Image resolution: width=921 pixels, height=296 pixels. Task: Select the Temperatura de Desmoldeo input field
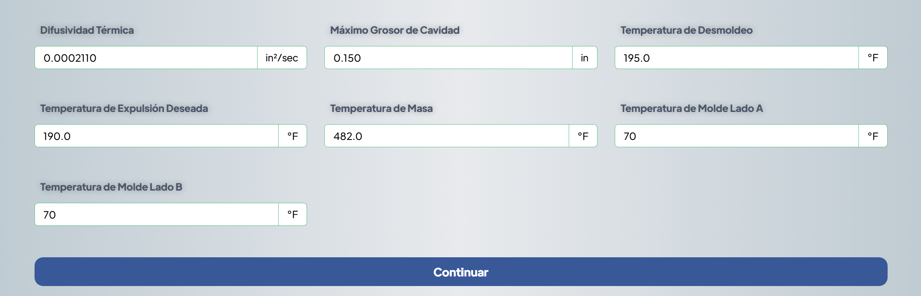pos(736,58)
